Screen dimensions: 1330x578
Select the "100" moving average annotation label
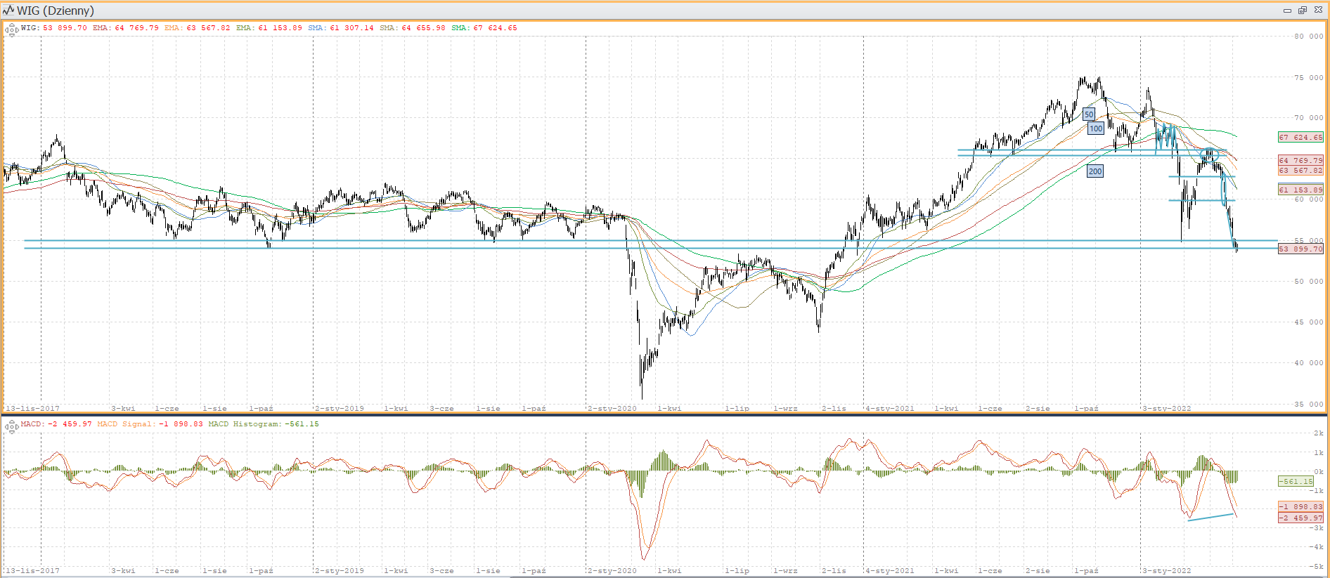tap(1095, 129)
